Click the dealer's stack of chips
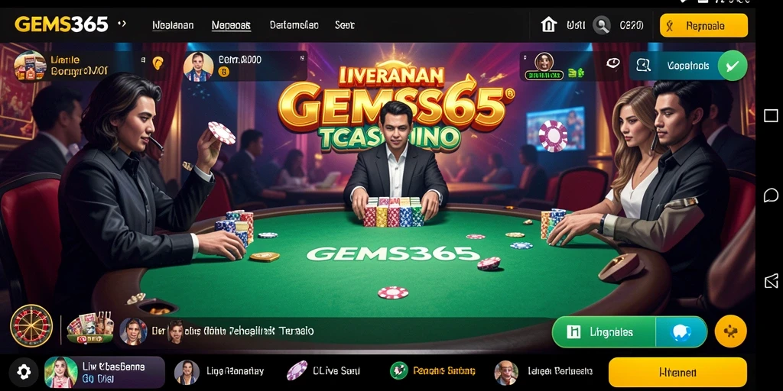This screenshot has height=391, width=783. click(x=394, y=212)
